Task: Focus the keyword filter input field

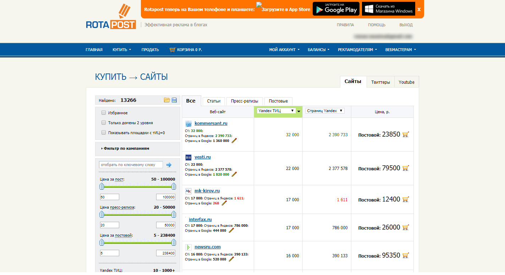Action: point(131,165)
